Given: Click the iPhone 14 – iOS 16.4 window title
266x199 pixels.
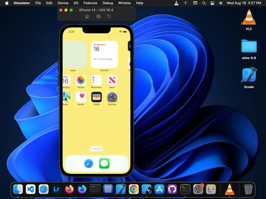Looking at the screenshot, I should coord(96,10).
